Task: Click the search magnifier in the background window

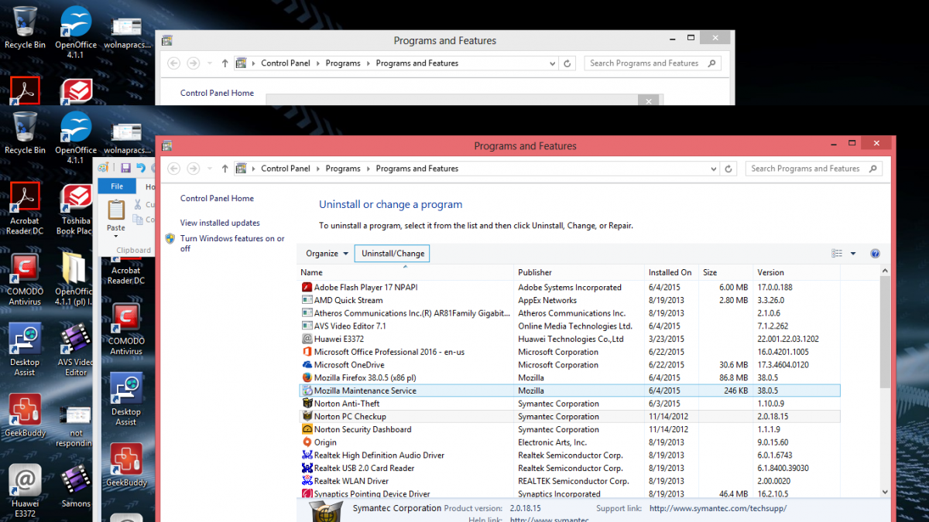Action: click(712, 63)
